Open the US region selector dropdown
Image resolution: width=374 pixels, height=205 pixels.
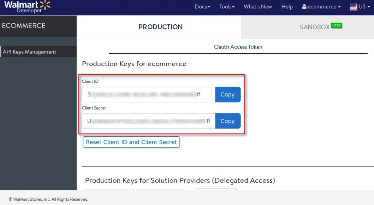click(361, 6)
